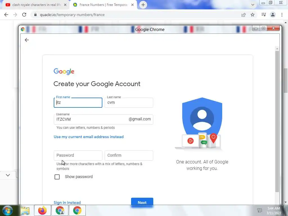Click the account shield illustration
The height and width of the screenshot is (216, 288).
point(202,123)
